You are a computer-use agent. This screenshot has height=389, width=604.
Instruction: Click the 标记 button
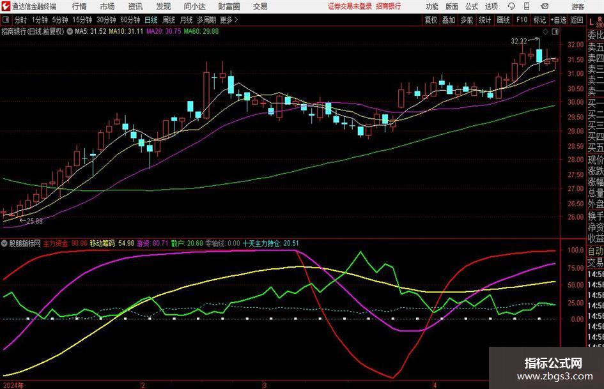(539, 20)
